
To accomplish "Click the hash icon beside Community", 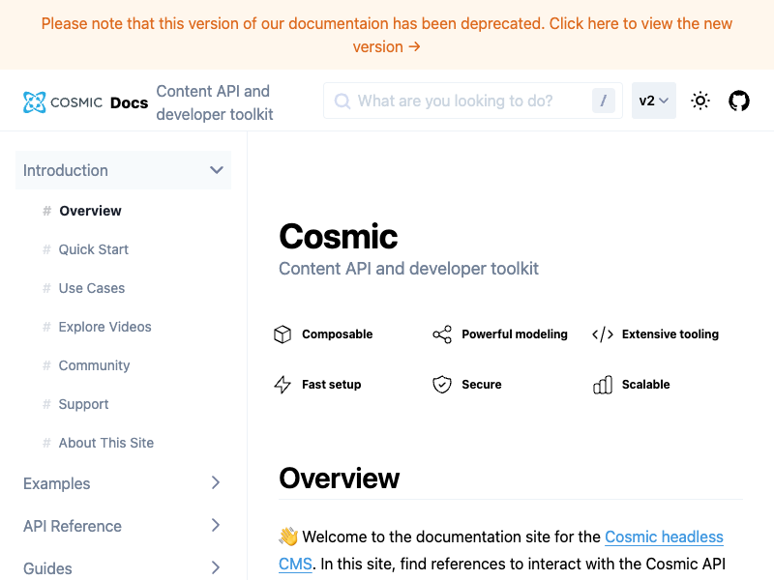I will click(x=46, y=365).
